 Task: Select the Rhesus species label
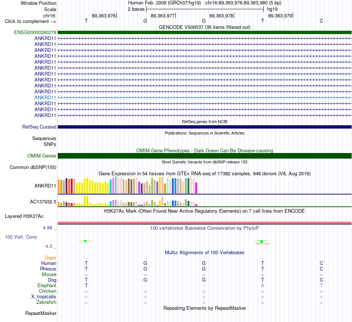click(48, 269)
